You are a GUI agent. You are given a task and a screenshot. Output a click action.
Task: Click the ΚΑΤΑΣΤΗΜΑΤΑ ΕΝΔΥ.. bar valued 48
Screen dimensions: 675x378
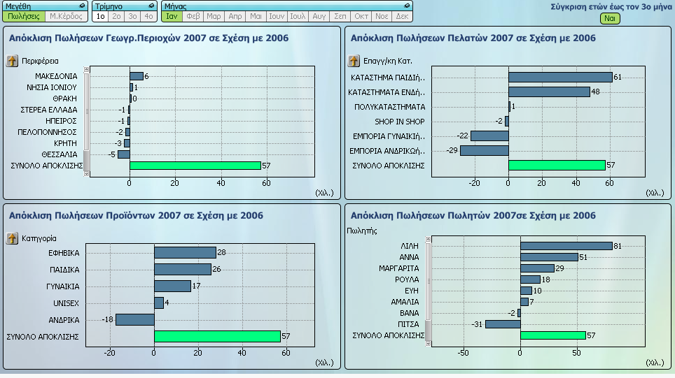click(549, 92)
